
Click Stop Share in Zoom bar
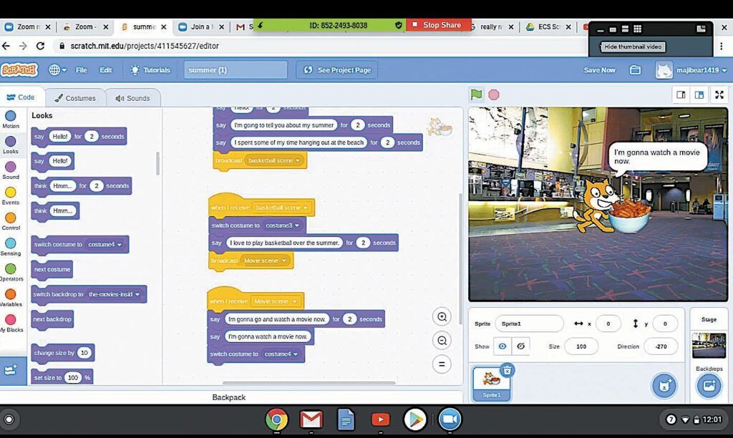pyautogui.click(x=437, y=25)
